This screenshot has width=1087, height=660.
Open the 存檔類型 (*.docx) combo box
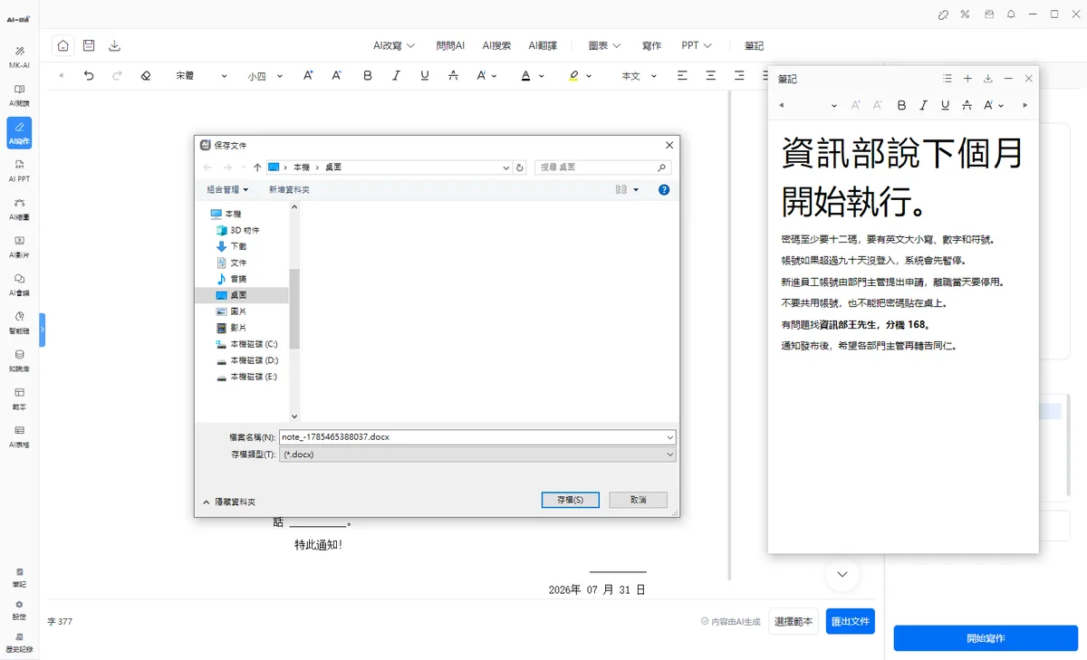click(x=477, y=454)
